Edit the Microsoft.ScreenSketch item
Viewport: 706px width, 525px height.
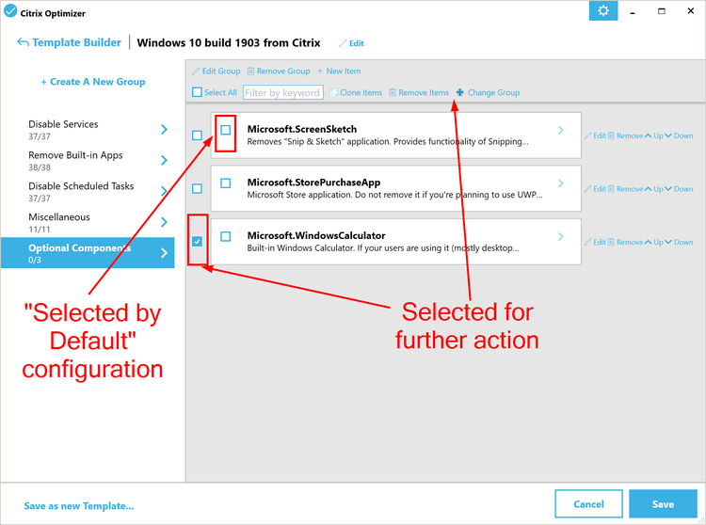[595, 135]
